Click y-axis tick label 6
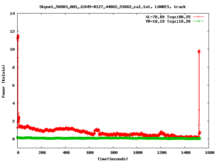The image size is (216, 162). point(13,85)
